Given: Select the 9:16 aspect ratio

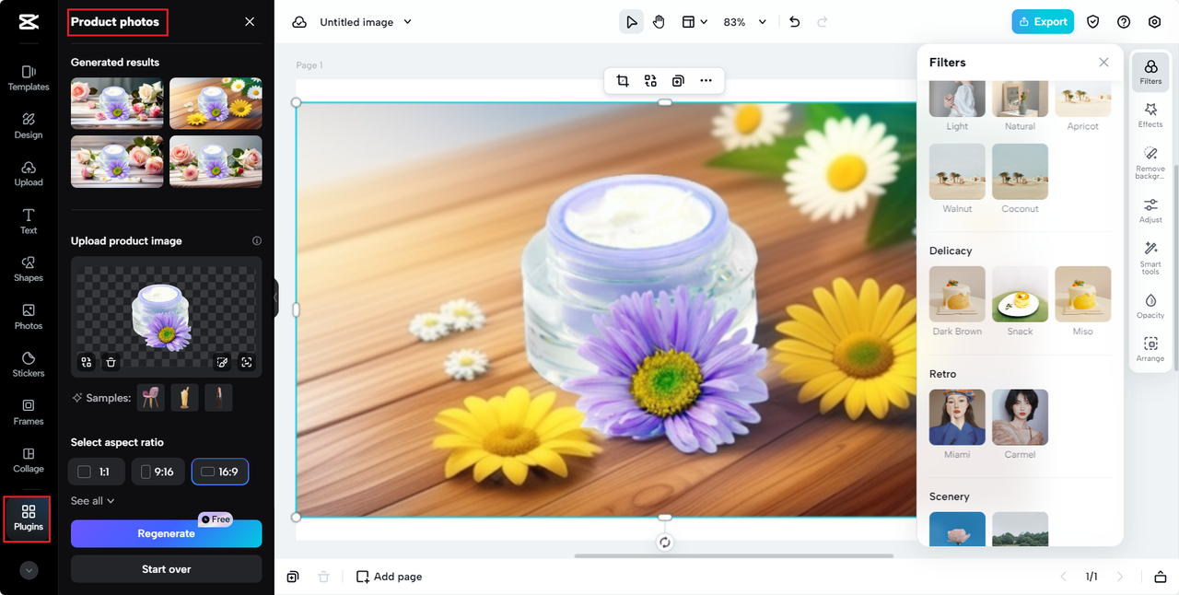Looking at the screenshot, I should pos(158,472).
